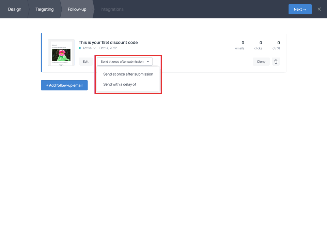Select Send with a delay of option
The width and height of the screenshot is (327, 245).
120,84
